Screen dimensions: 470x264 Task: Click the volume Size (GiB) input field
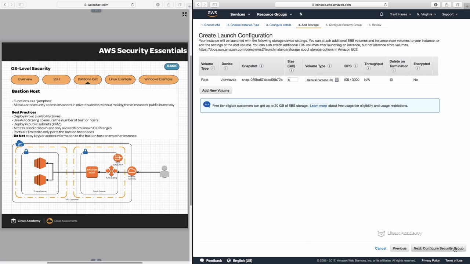point(293,80)
